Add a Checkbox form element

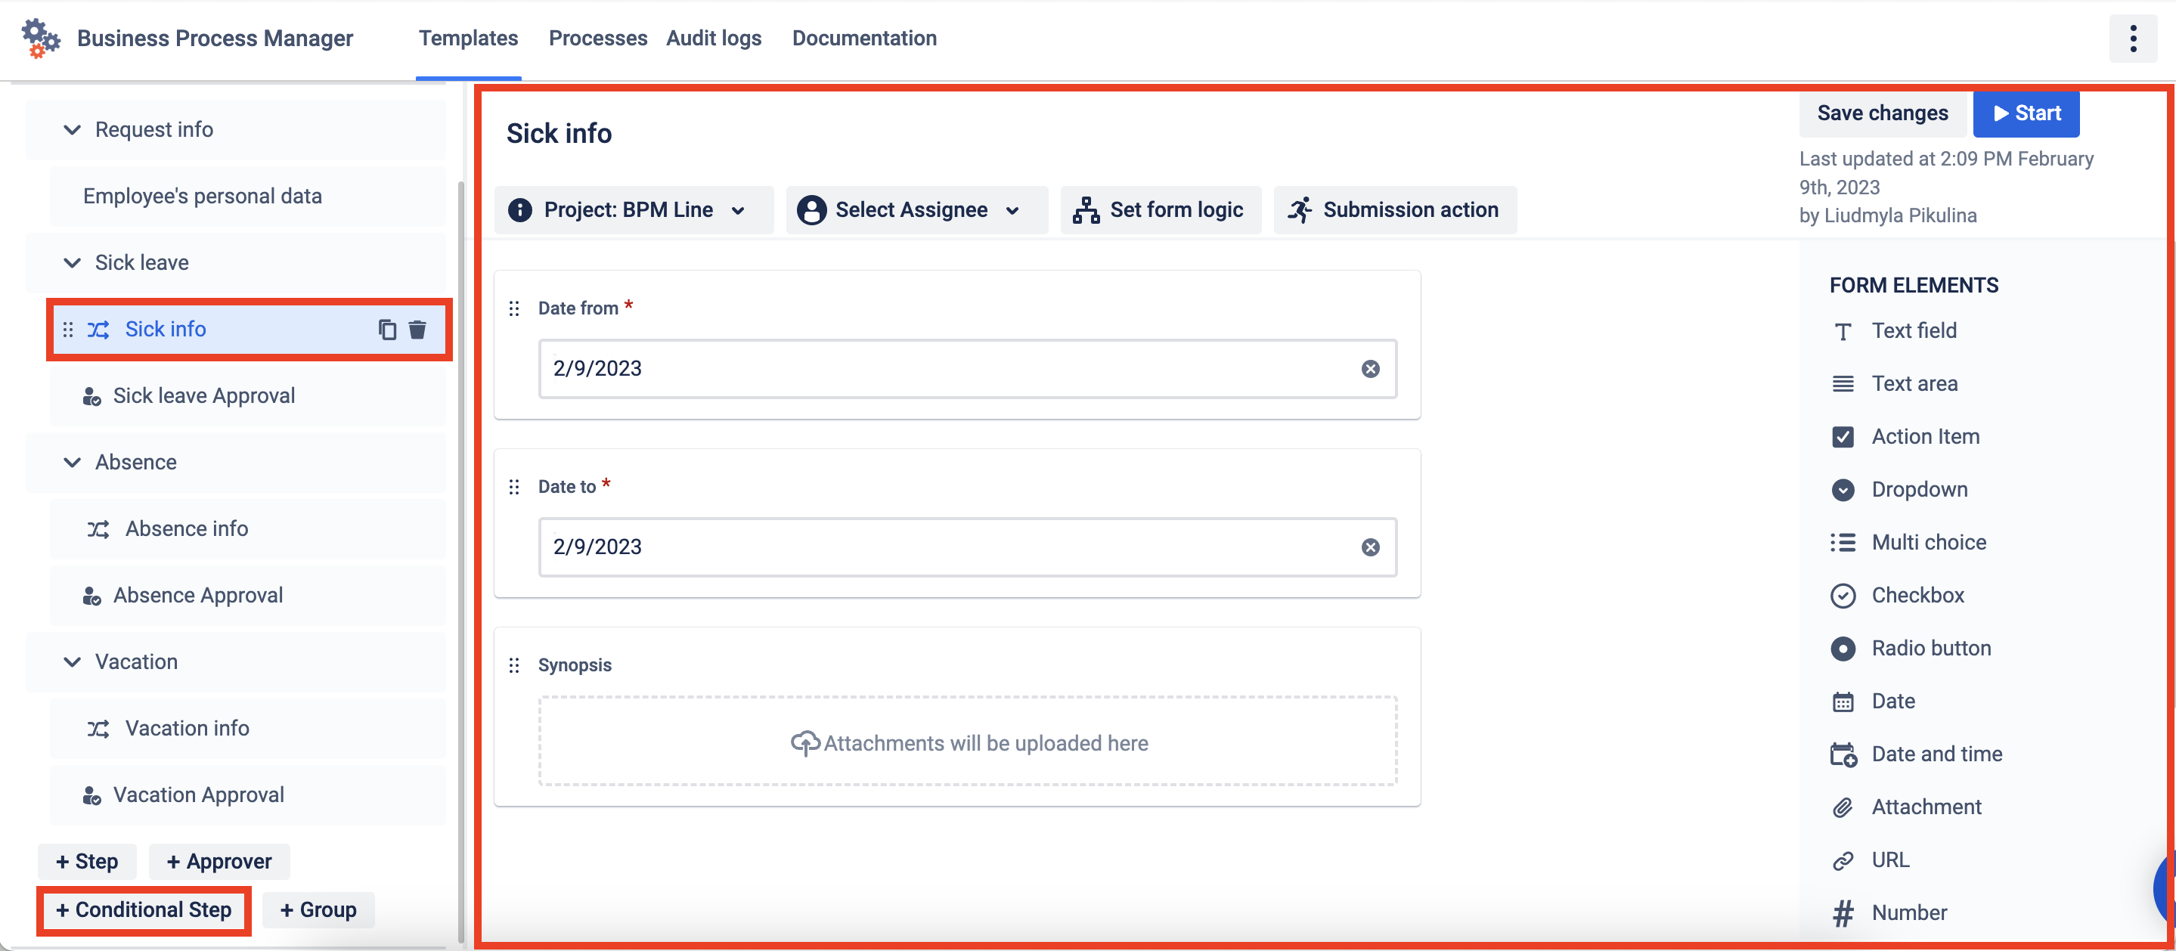click(1917, 596)
